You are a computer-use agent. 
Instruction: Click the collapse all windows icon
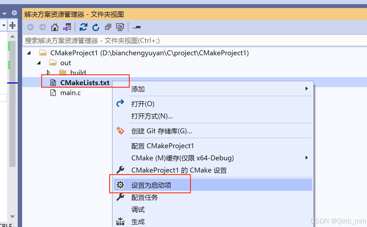[108, 27]
